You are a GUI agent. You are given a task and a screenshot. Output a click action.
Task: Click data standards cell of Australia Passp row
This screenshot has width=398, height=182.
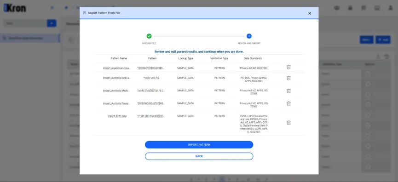pos(254,105)
